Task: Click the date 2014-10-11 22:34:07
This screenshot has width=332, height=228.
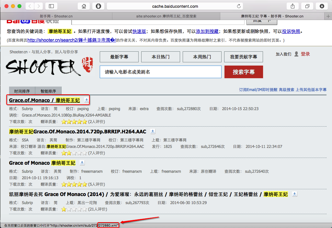Action: coord(264,147)
